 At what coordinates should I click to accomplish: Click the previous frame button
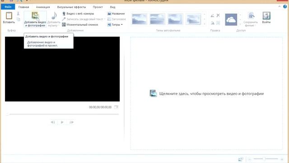53,122
